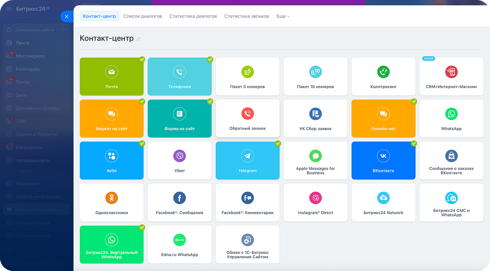The image size is (490, 271).
Task: Click the WhatsApp green icon
Action: [x=451, y=114]
